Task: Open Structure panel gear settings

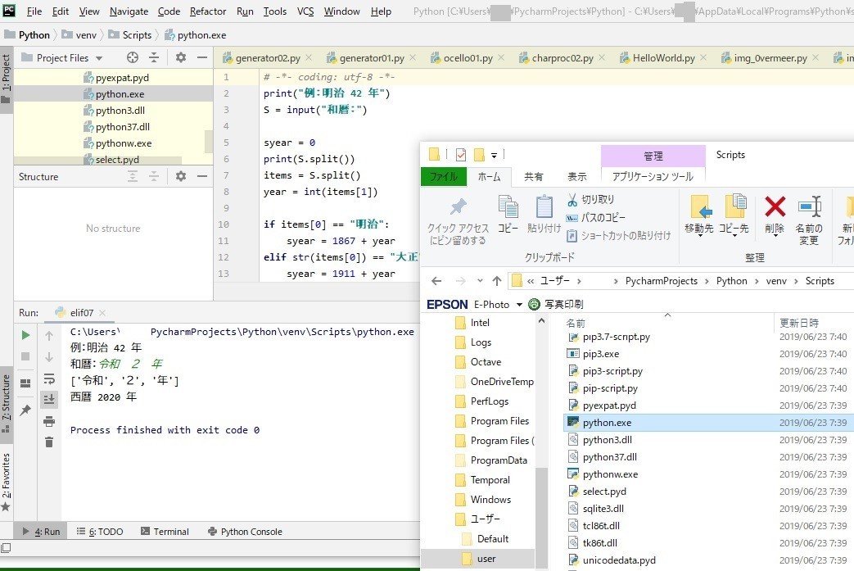Action: (181, 176)
